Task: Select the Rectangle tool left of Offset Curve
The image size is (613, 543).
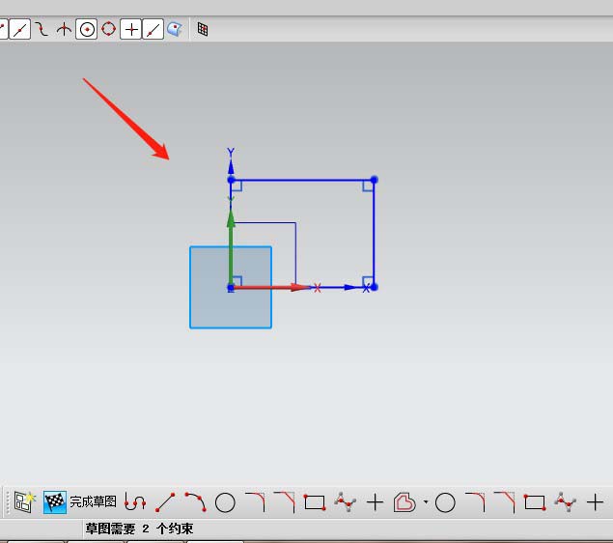Action: pos(315,502)
